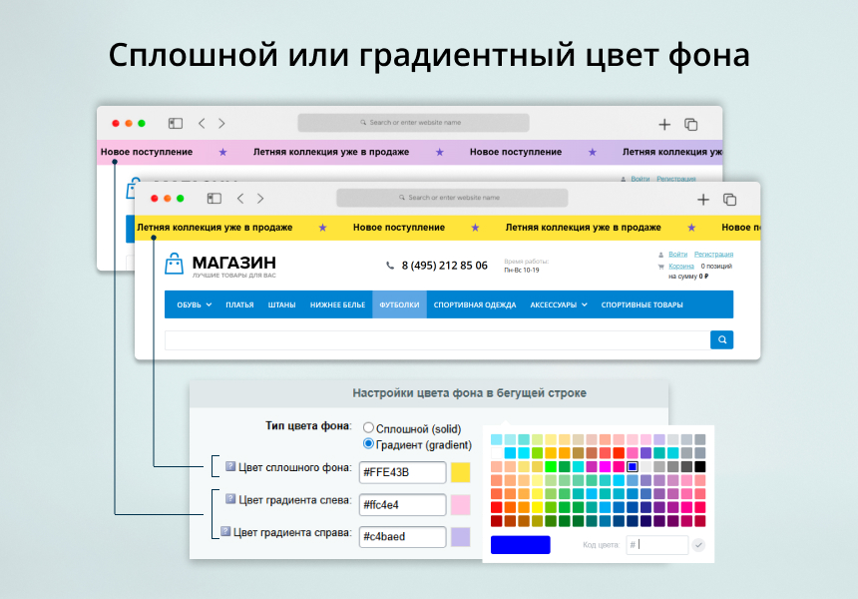Select the Градиент (gradient) radio option
The height and width of the screenshot is (599, 858).
368,444
